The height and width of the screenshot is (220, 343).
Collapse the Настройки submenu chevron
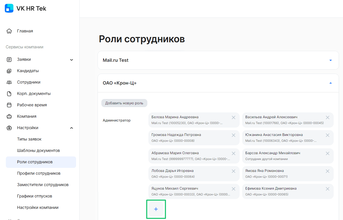click(x=72, y=128)
